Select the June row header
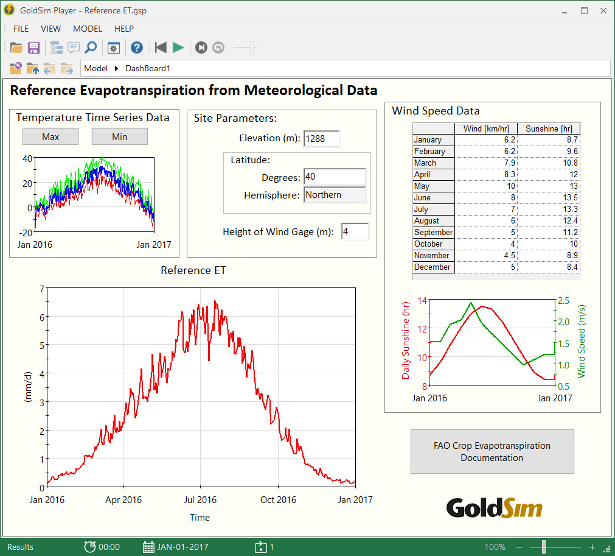The image size is (615, 556). coord(433,197)
